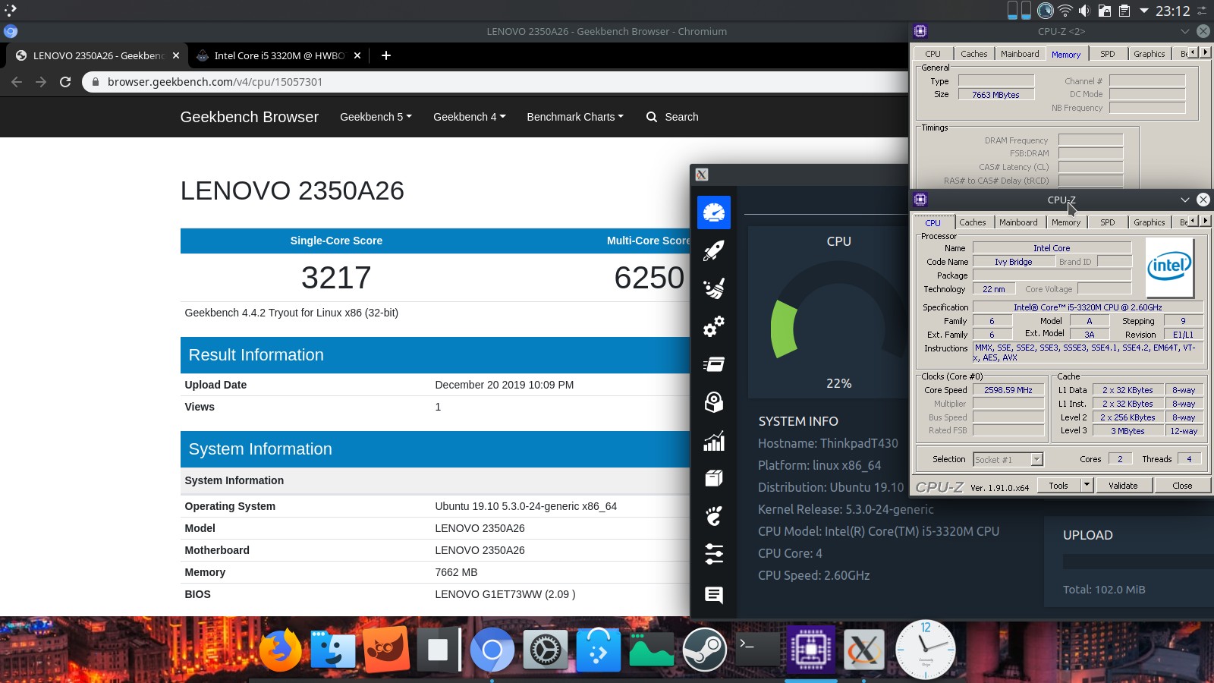The width and height of the screenshot is (1214, 683).
Task: Expand the Geekbench 4 menu
Action: tap(469, 117)
